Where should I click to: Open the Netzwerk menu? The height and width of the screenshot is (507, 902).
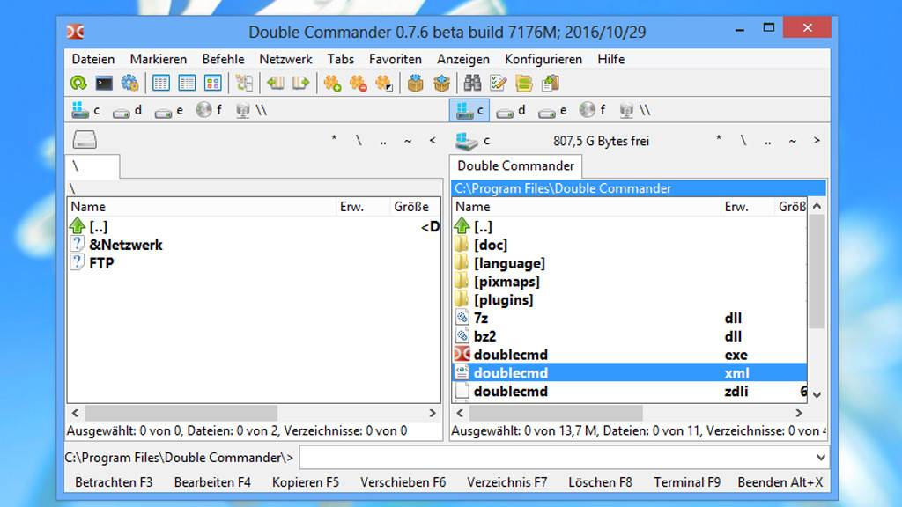click(285, 59)
